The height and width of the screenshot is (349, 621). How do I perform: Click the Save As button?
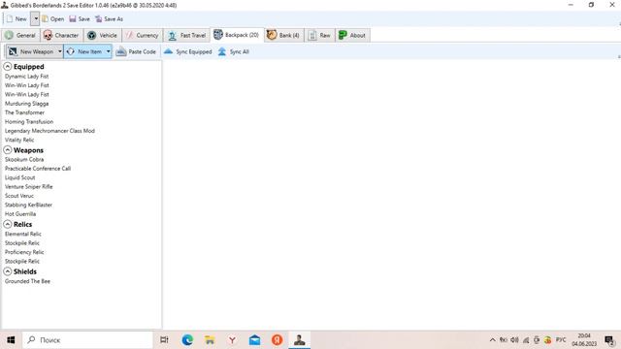coord(110,19)
